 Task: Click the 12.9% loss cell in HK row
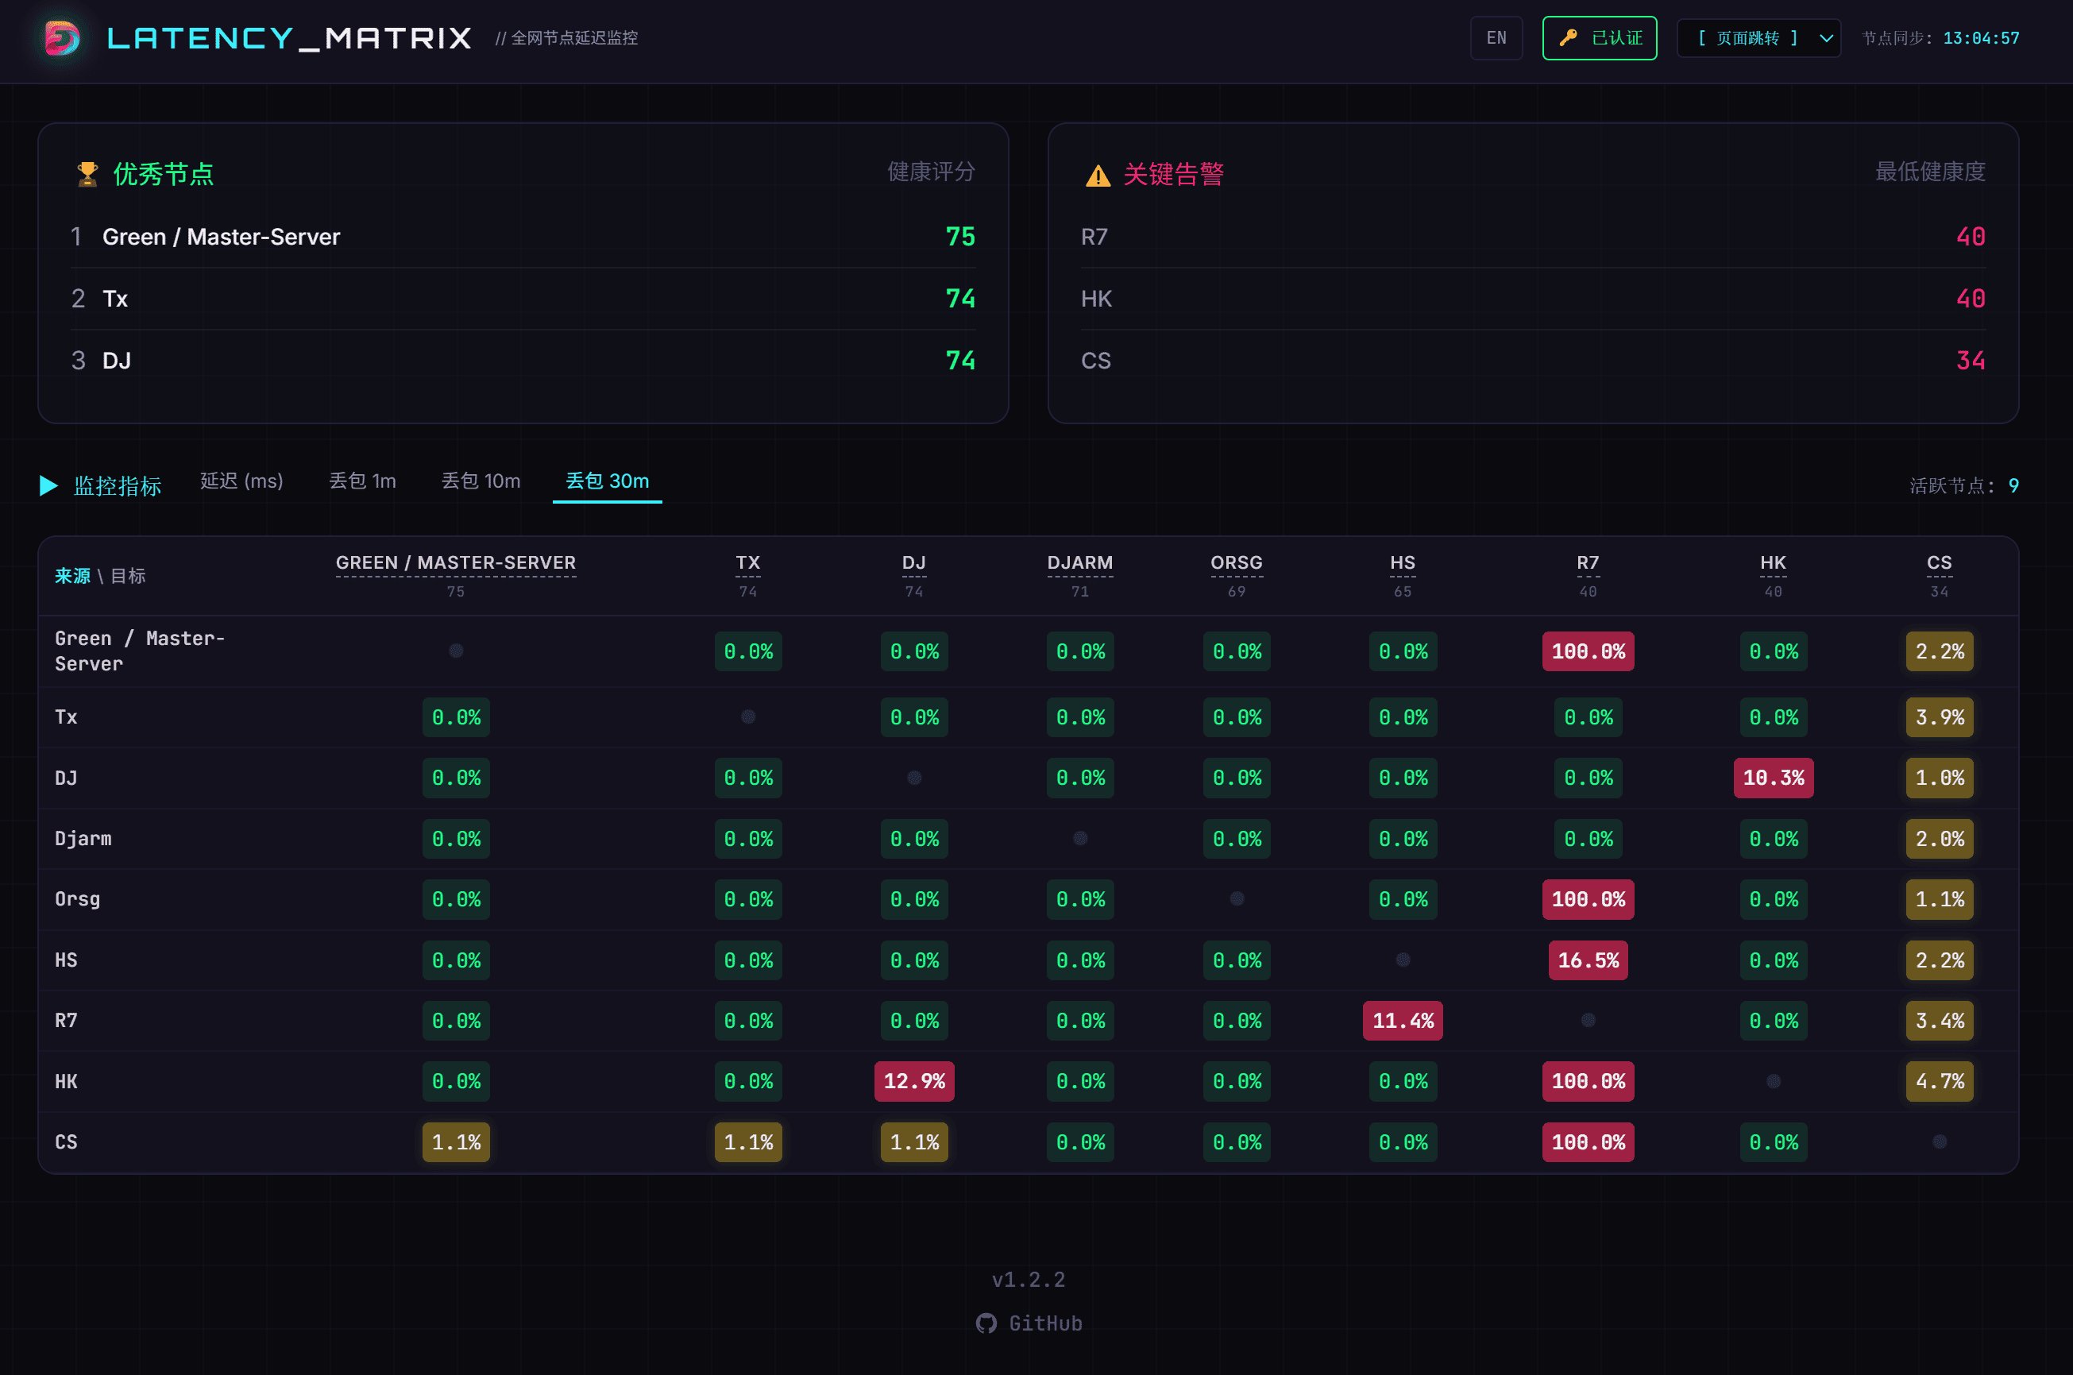click(913, 1081)
